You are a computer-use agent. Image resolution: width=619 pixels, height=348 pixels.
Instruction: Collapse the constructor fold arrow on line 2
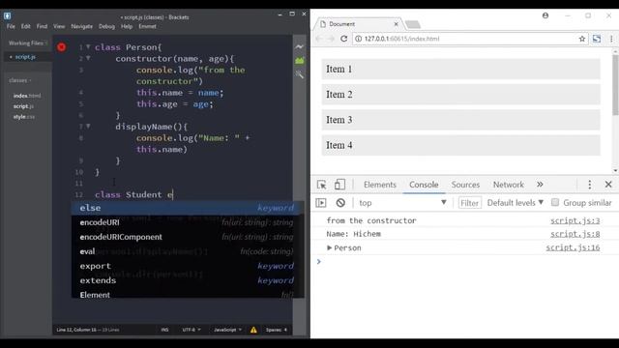click(x=88, y=58)
